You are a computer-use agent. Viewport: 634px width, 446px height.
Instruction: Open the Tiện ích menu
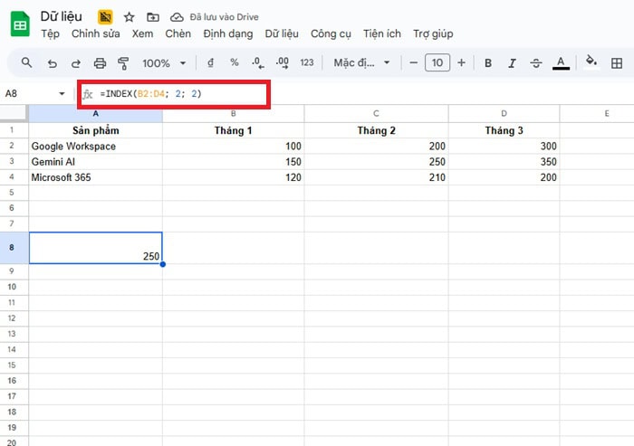point(382,34)
